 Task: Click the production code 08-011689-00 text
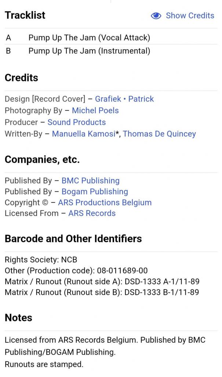[x=122, y=271]
